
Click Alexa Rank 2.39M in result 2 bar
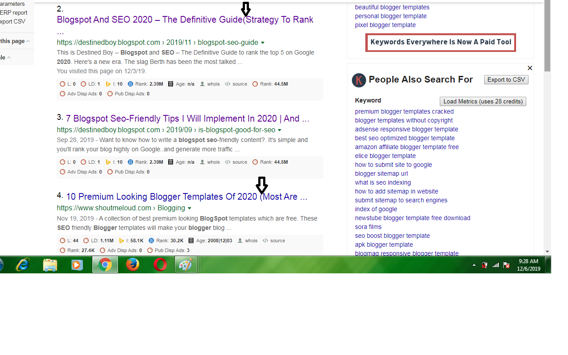click(x=145, y=84)
